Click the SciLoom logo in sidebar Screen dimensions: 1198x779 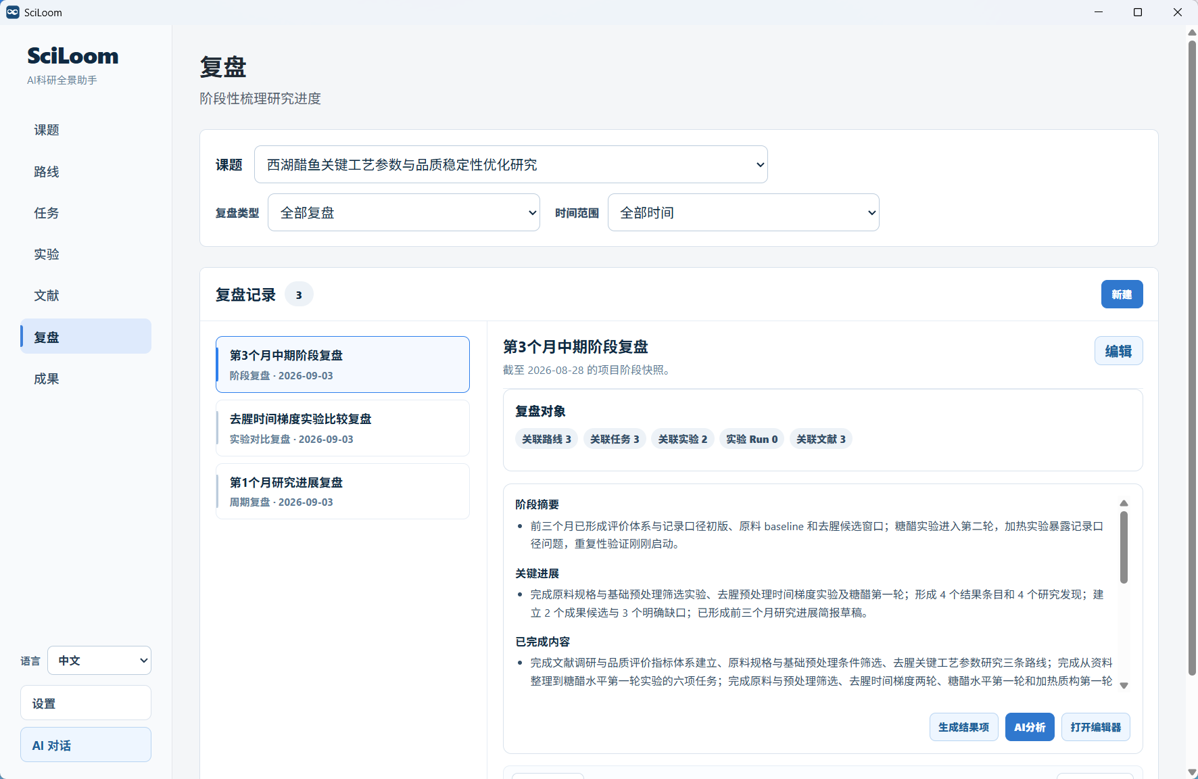pyautogui.click(x=72, y=55)
